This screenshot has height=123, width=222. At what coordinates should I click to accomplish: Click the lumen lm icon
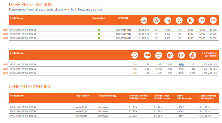click(168, 20)
